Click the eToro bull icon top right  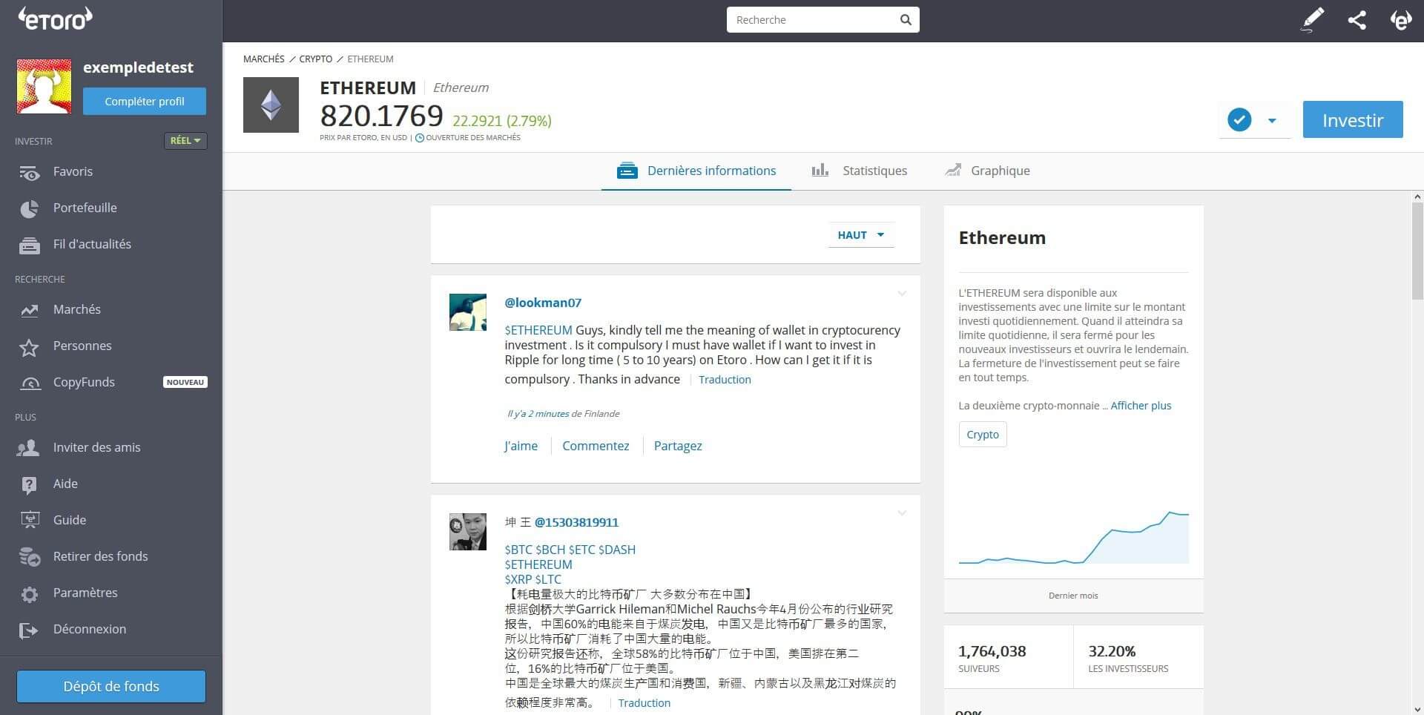pos(1400,20)
